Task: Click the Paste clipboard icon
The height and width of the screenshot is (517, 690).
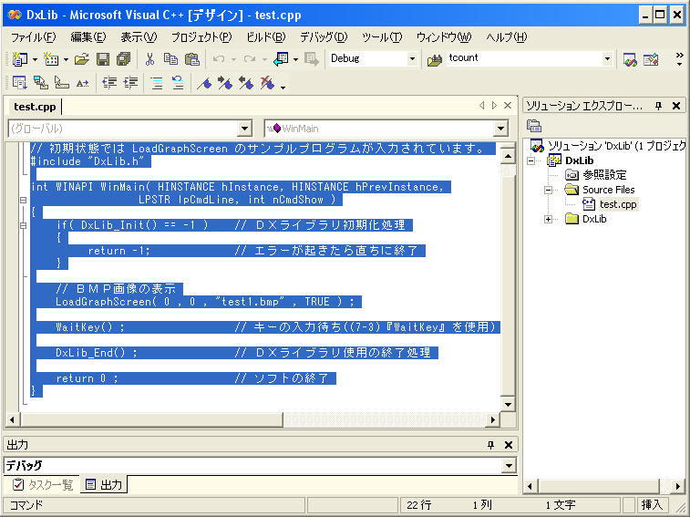Action: [192, 59]
